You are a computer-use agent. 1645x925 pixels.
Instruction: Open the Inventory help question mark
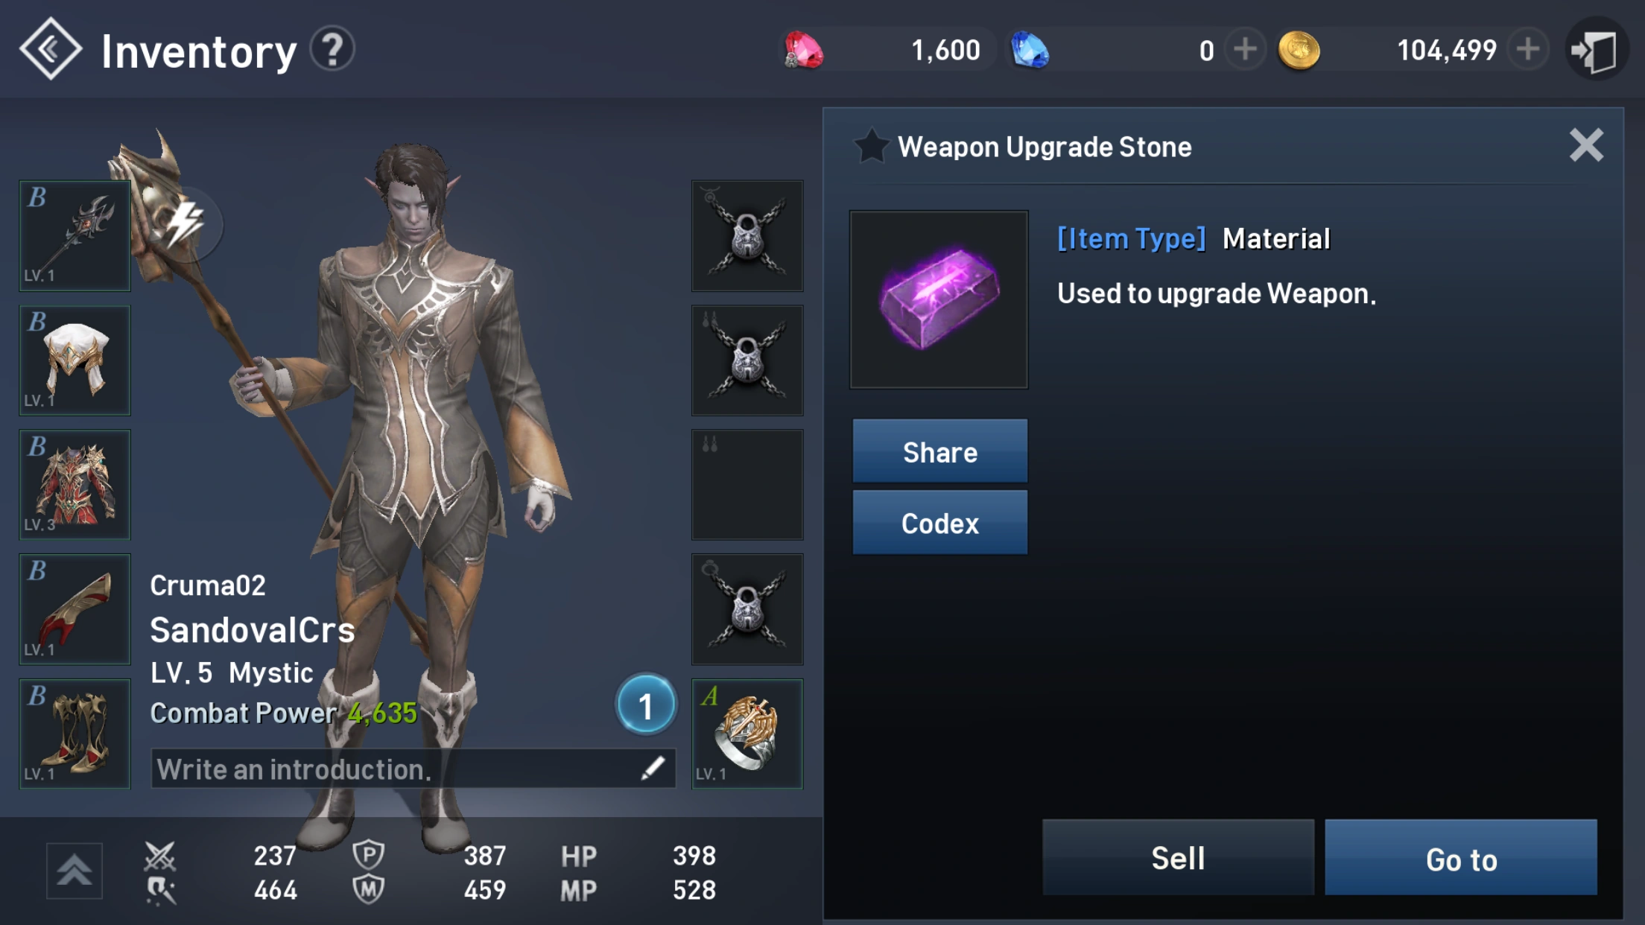point(332,49)
